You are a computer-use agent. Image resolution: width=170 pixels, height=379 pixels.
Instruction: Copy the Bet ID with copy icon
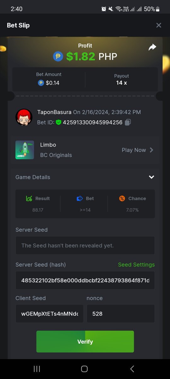click(128, 122)
